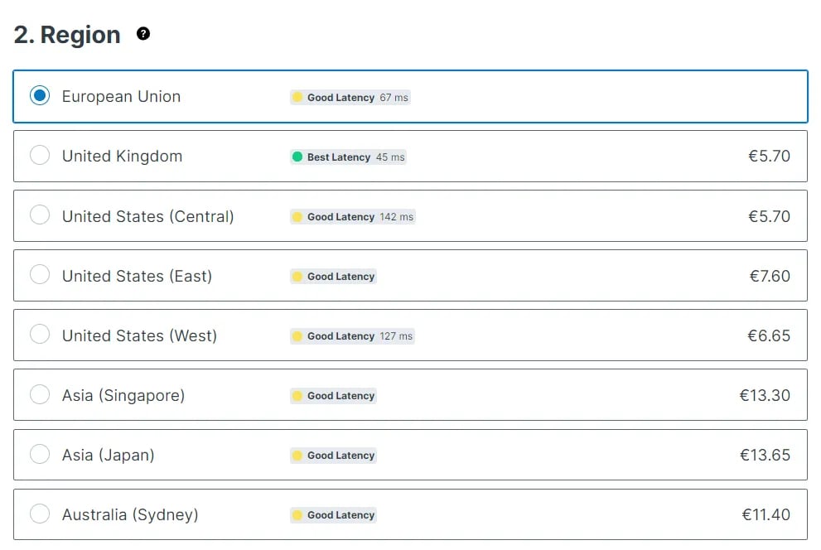821x550 pixels.
Task: Choose United States (East) radio button
Action: [x=40, y=274]
